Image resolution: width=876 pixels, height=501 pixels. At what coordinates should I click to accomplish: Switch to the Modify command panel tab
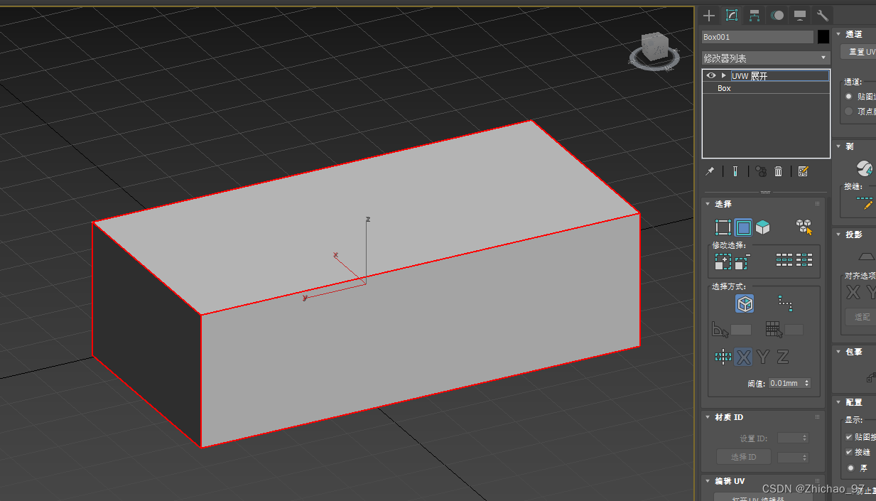coord(731,16)
